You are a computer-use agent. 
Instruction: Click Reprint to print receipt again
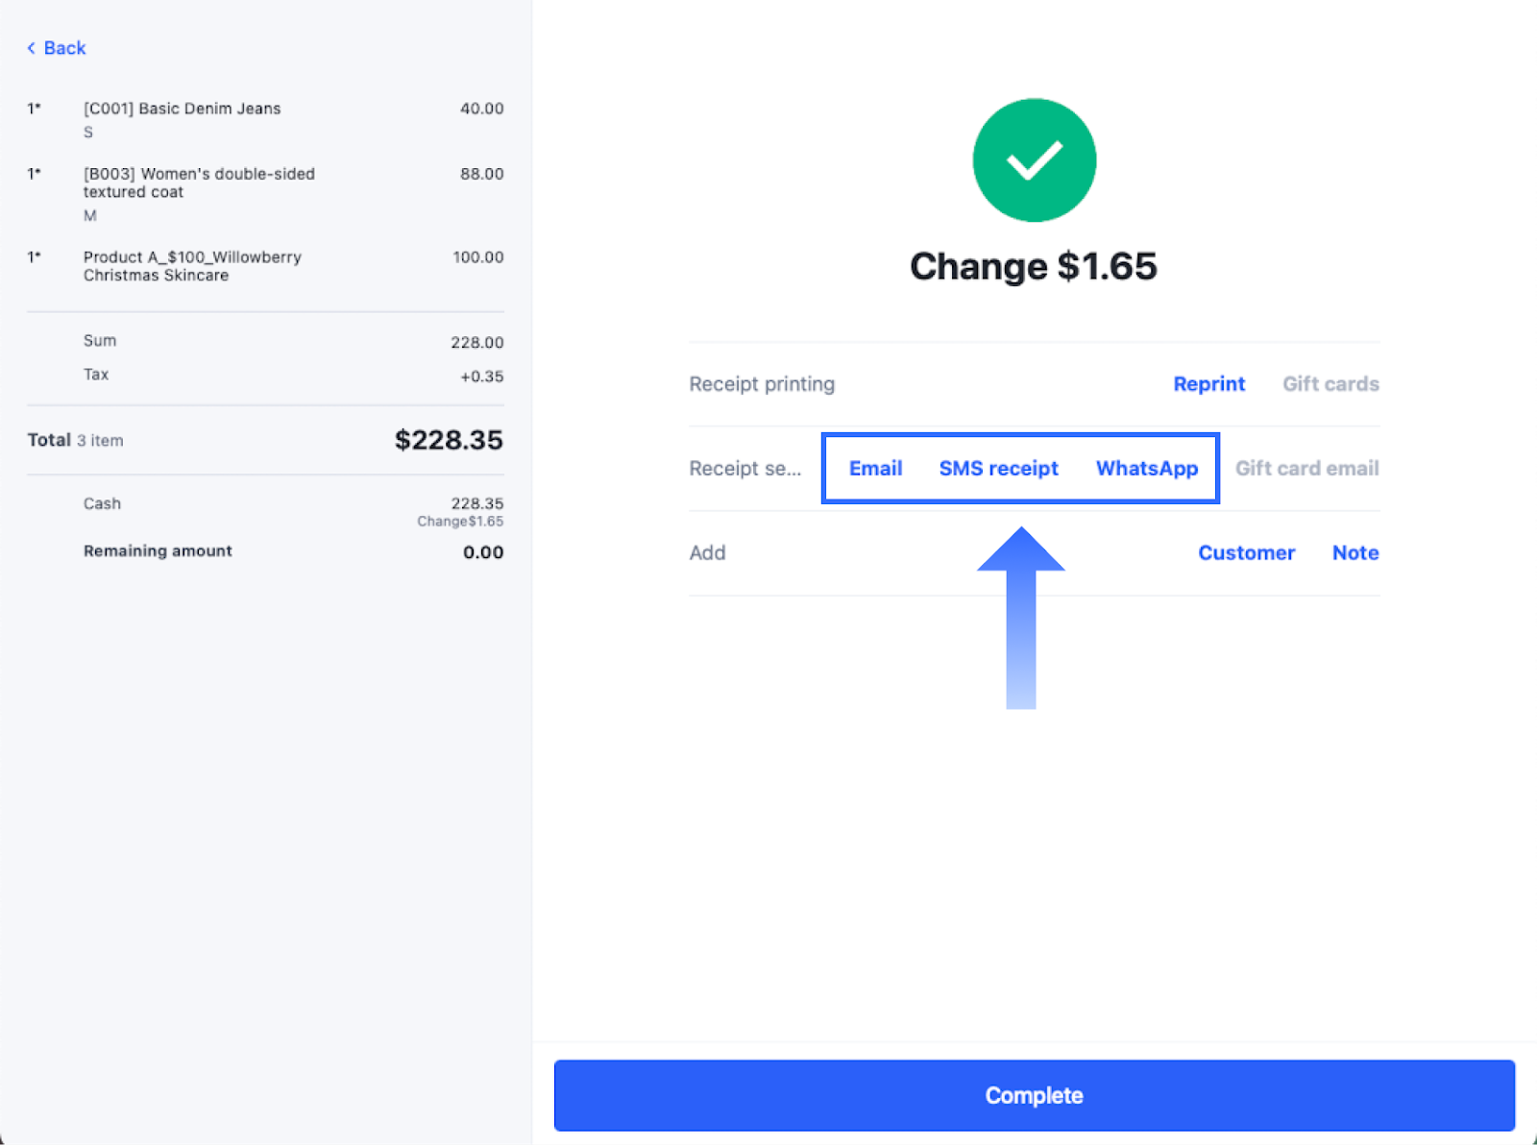[1208, 384]
